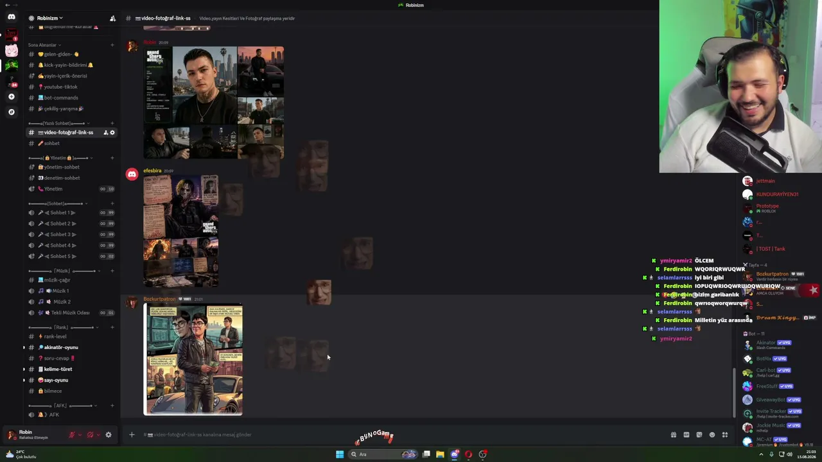
Task: Open the rank-level channel
Action: pyautogui.click(x=71, y=337)
